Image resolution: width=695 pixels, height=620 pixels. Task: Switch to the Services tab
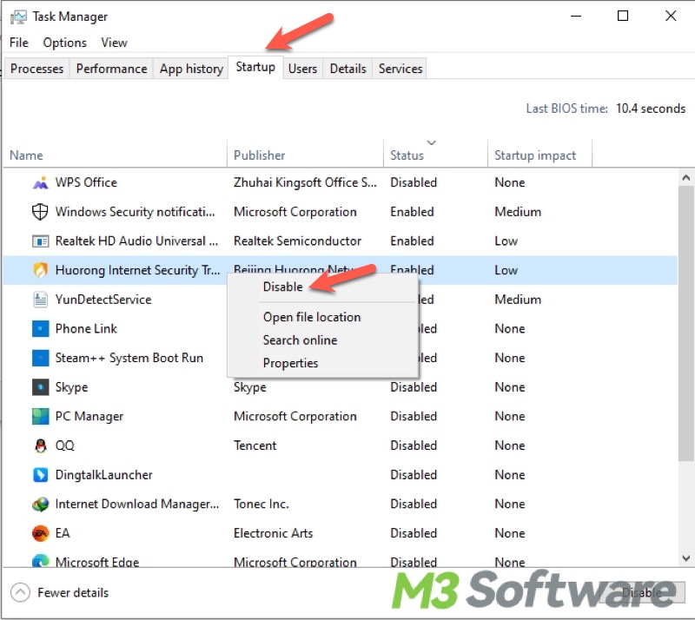[400, 69]
